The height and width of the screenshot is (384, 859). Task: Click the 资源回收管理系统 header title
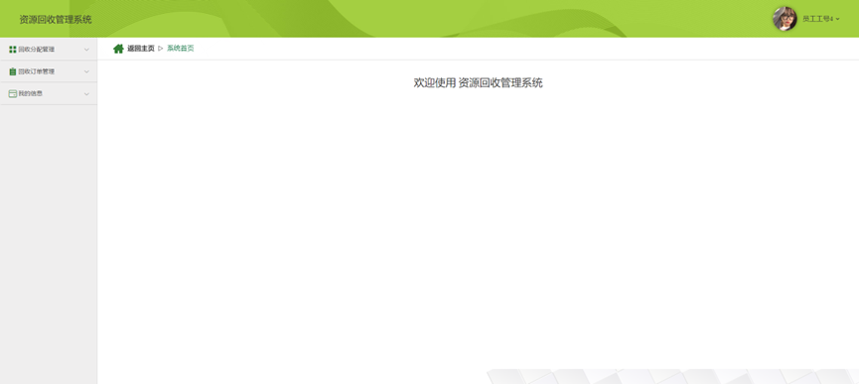coord(56,20)
